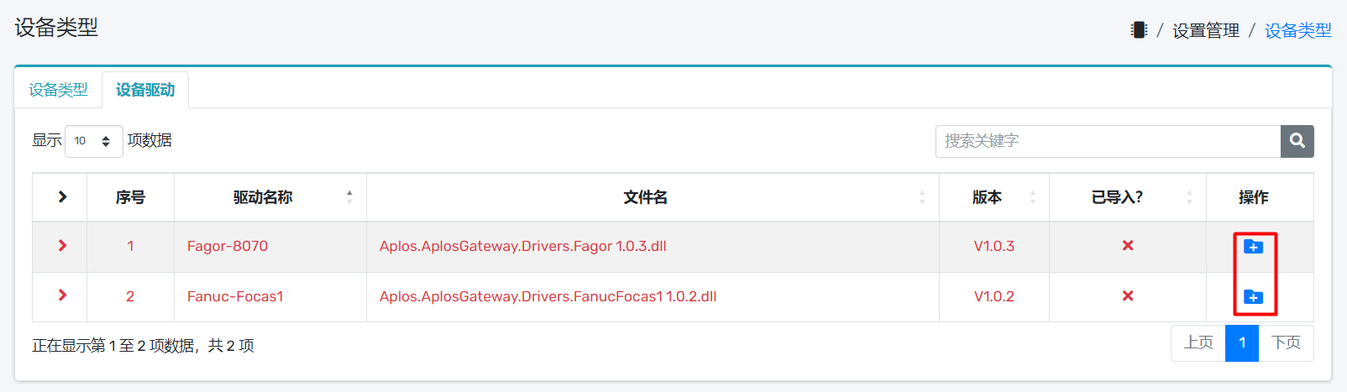
Task: Open 设置管理 breadcrumb link
Action: point(1205,31)
